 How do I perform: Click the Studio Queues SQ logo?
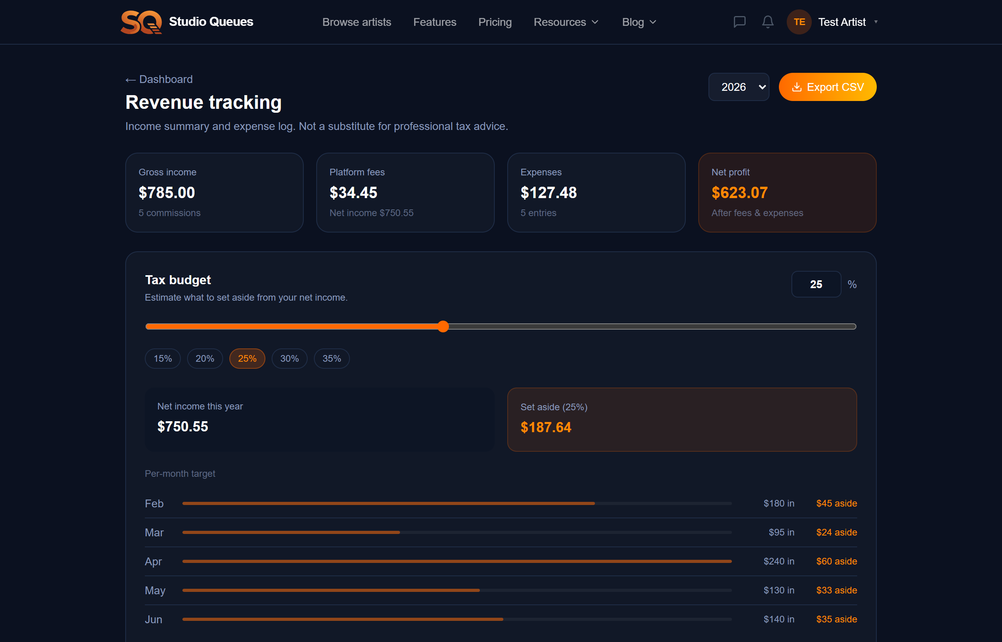pos(141,22)
